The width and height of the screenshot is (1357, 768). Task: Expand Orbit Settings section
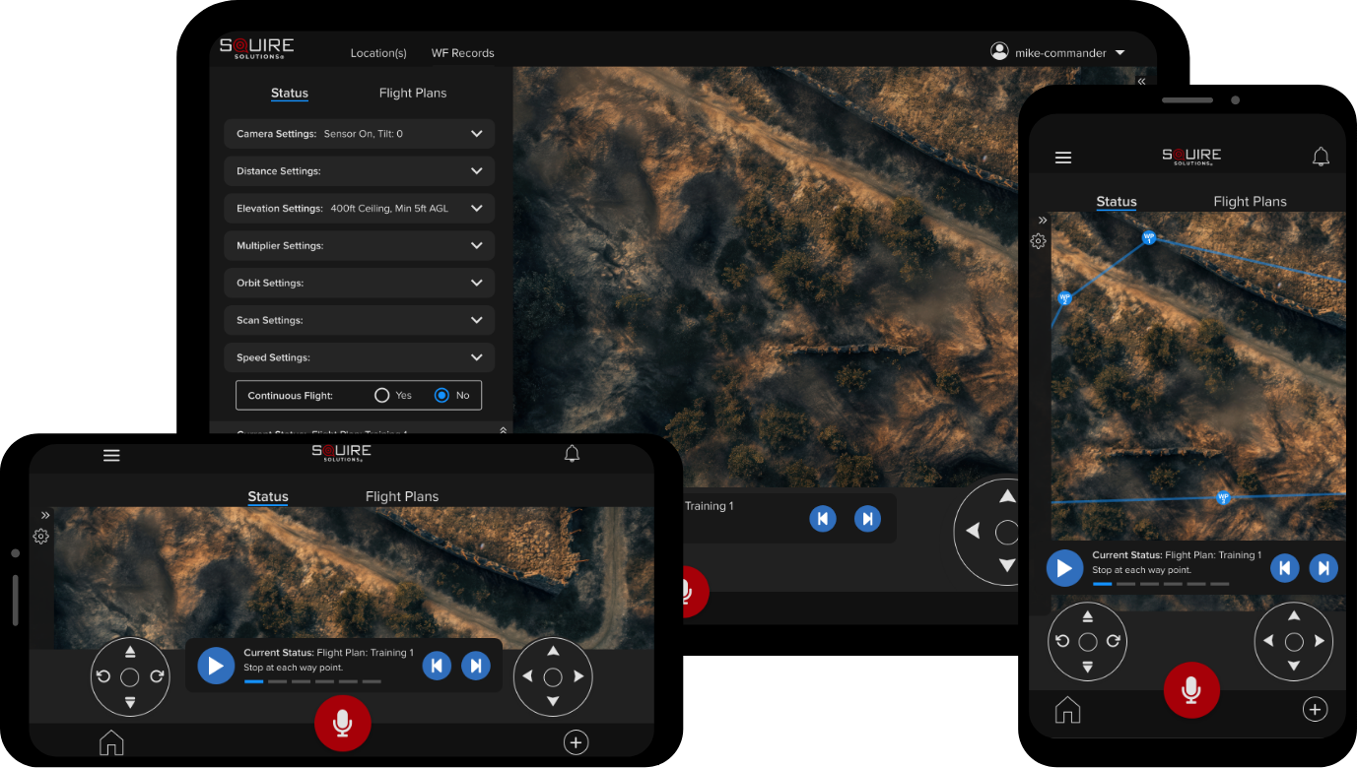coord(360,284)
